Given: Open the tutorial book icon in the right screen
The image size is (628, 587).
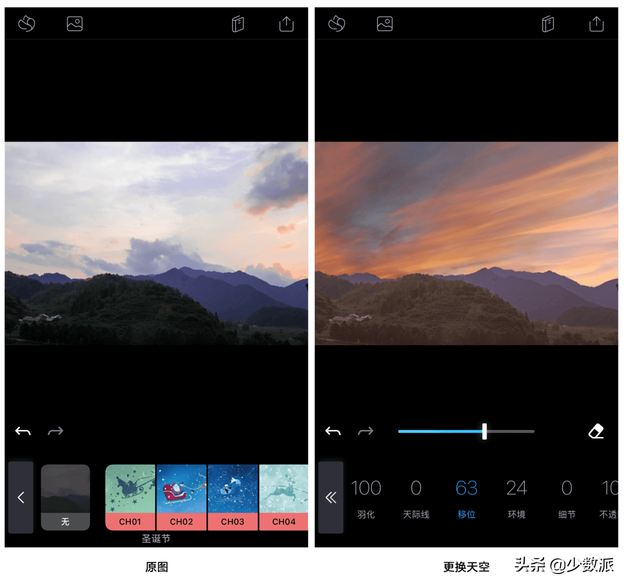Looking at the screenshot, I should [548, 24].
